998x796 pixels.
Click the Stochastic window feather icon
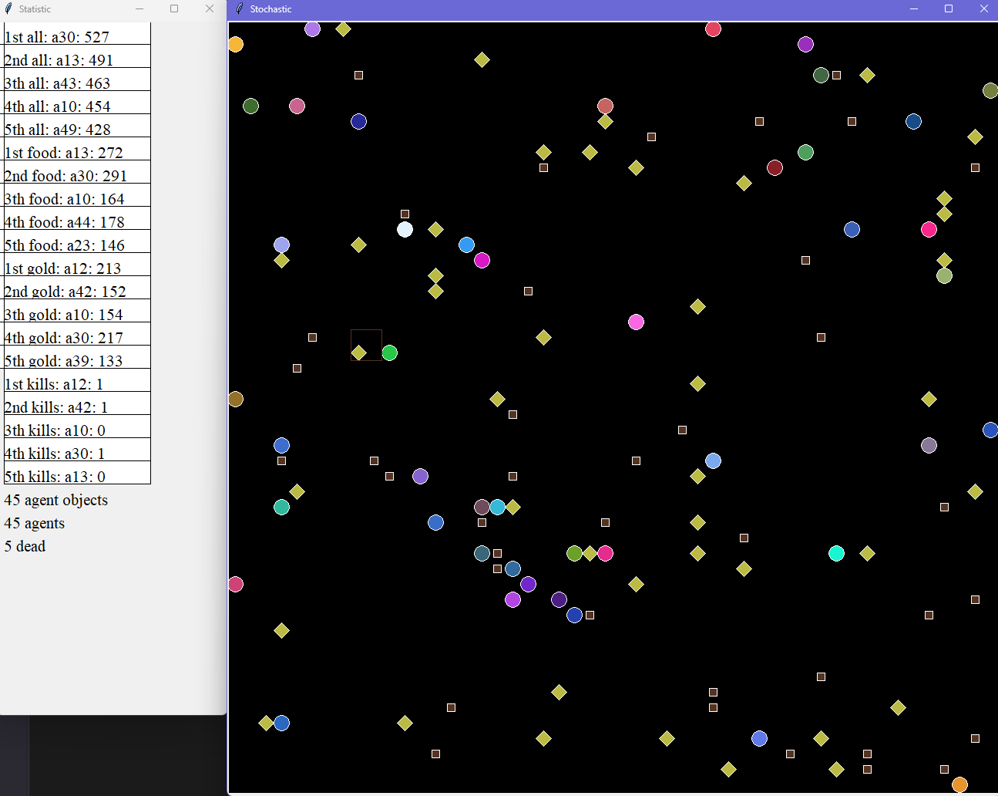[240, 8]
